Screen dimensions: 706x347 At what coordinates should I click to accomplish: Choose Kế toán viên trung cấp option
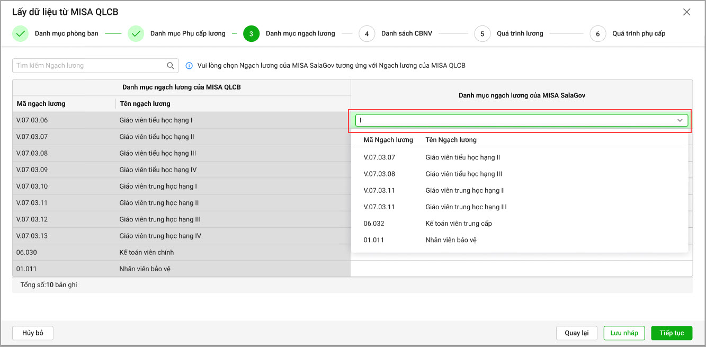click(x=458, y=224)
